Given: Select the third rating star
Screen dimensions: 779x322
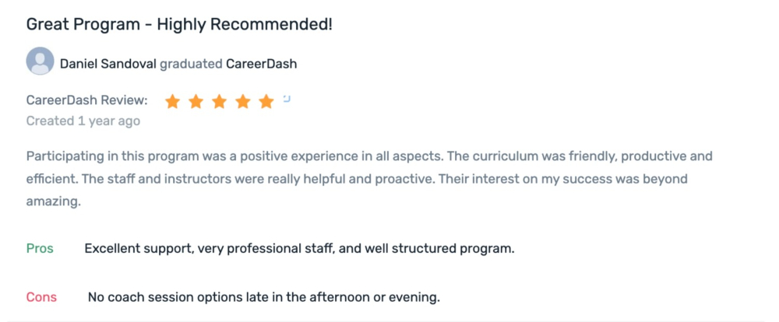Looking at the screenshot, I should pyautogui.click(x=219, y=101).
